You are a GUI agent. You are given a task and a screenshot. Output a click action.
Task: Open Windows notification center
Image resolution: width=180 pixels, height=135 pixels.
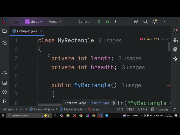(x=175, y=116)
